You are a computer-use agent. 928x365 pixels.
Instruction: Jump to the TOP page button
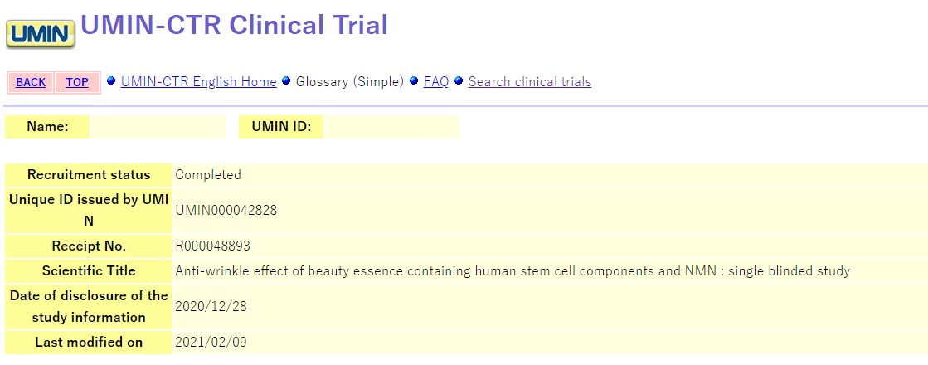coord(77,82)
